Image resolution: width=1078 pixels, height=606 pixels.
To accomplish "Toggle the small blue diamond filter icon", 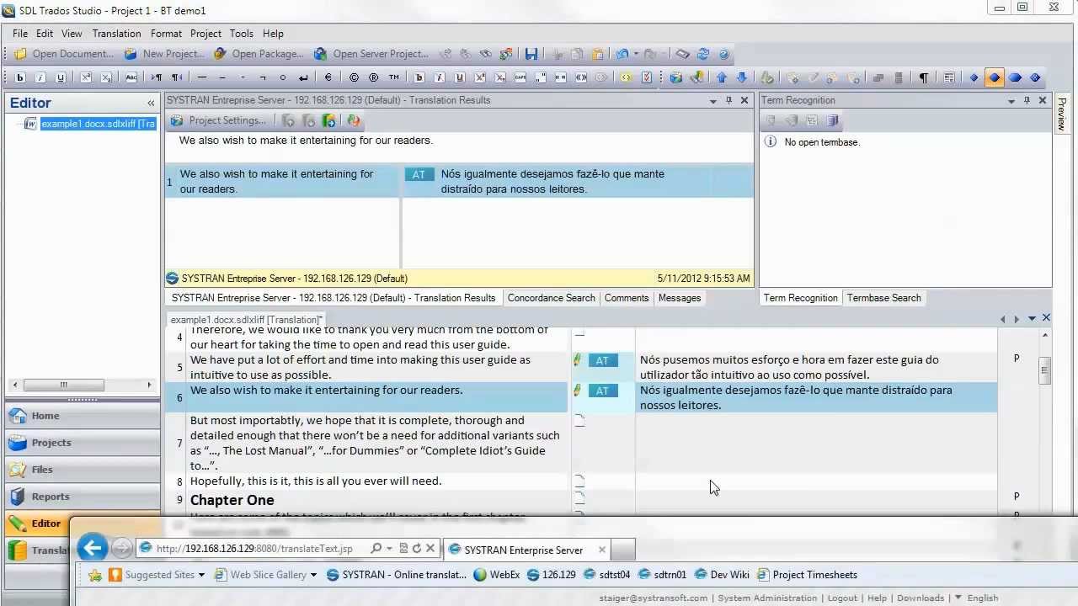I will tap(974, 77).
